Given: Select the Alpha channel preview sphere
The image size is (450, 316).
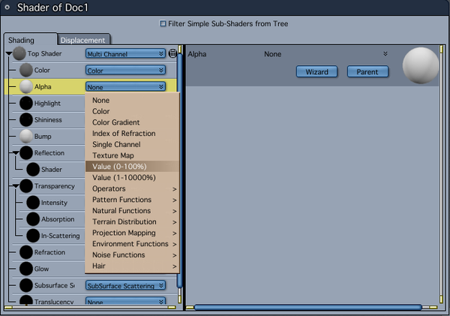Looking at the screenshot, I should [x=25, y=87].
